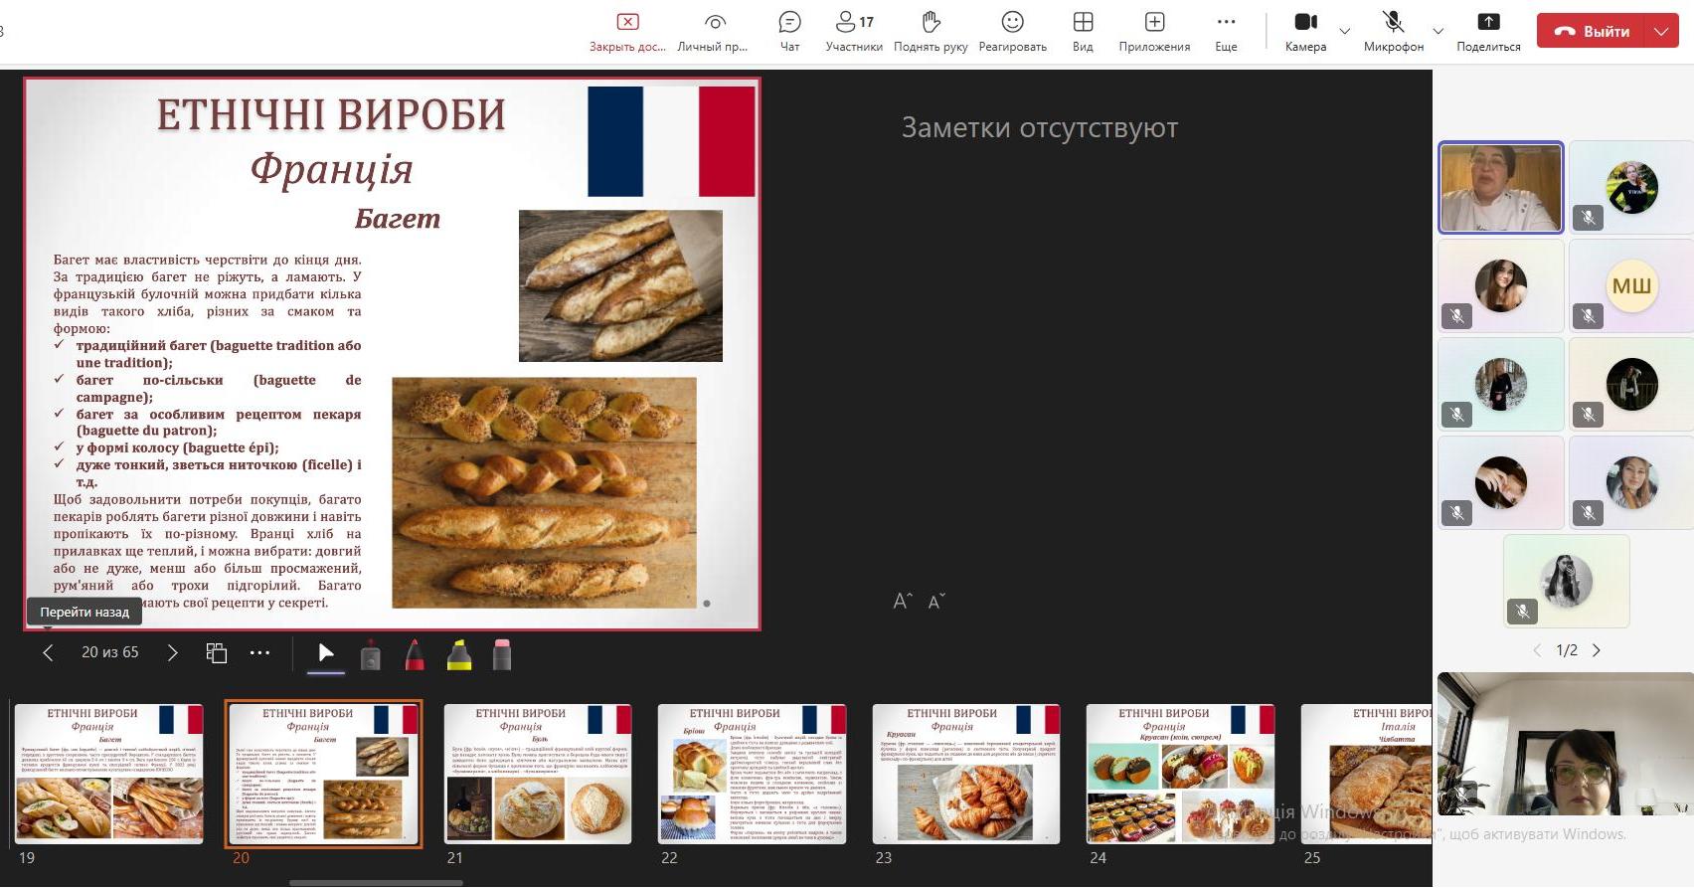This screenshot has height=888, width=1694.
Task: Expand leave options dropdown next to Выйти
Action: pos(1661,31)
